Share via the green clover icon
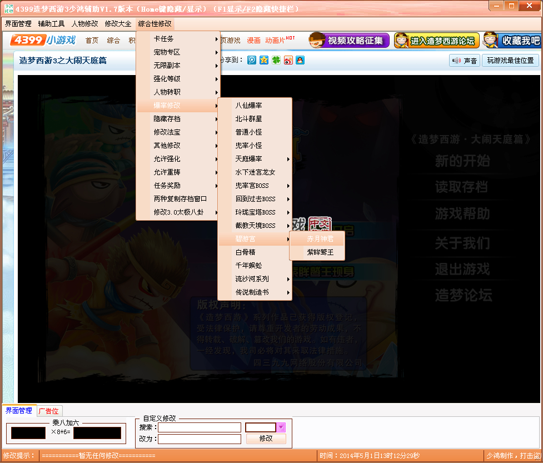The height and width of the screenshot is (463, 543). coord(276,60)
